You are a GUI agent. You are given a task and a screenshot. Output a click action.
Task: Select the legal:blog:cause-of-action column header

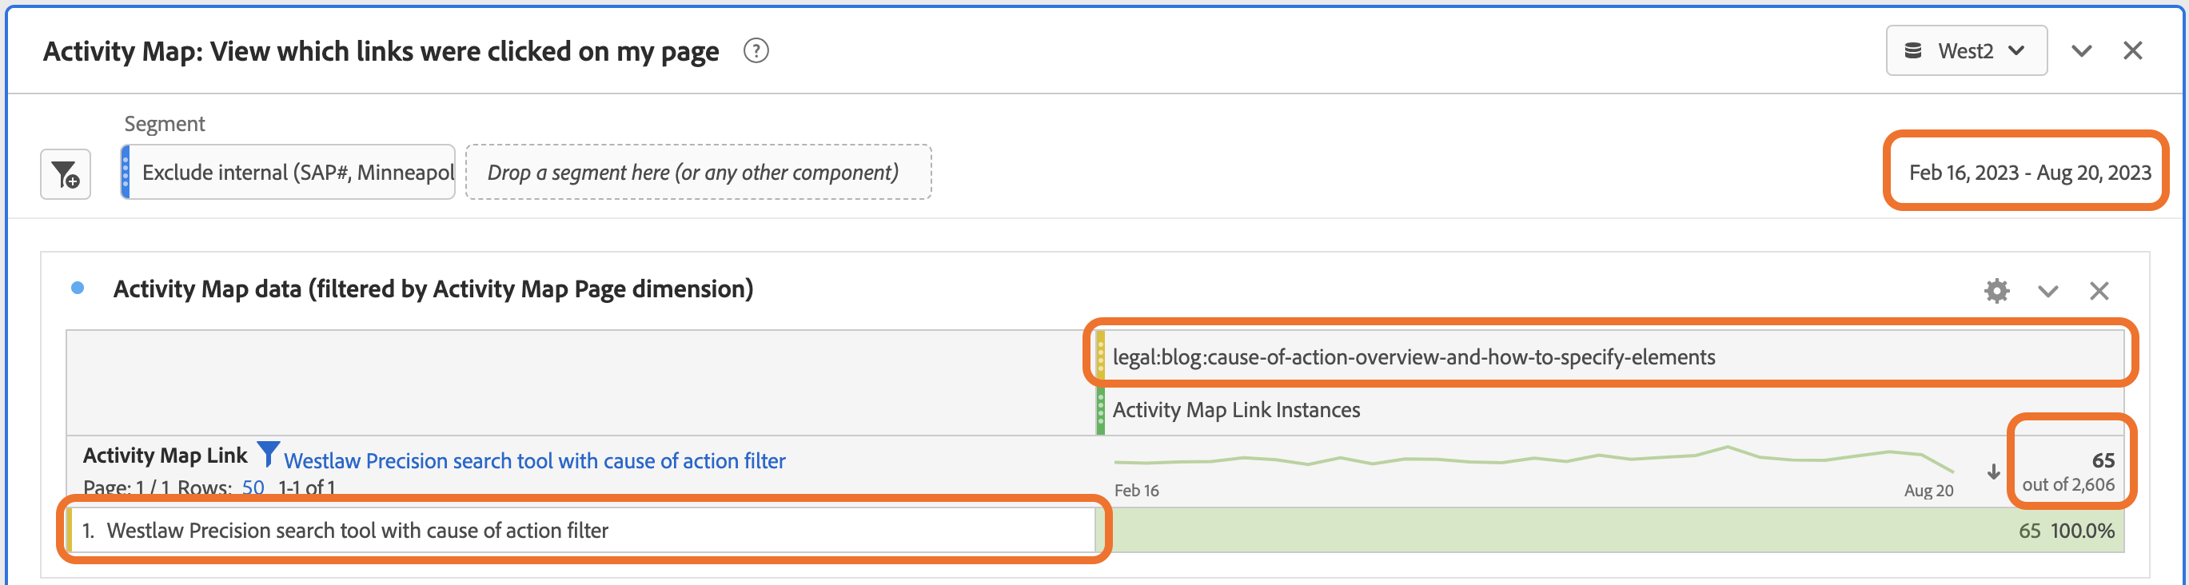click(x=1413, y=356)
